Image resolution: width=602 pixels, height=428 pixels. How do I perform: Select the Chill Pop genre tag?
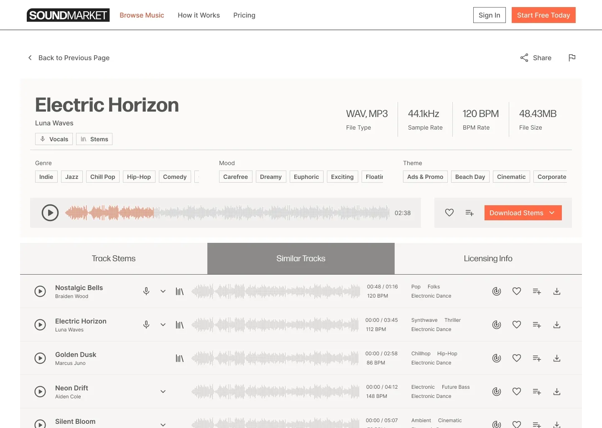[102, 177]
